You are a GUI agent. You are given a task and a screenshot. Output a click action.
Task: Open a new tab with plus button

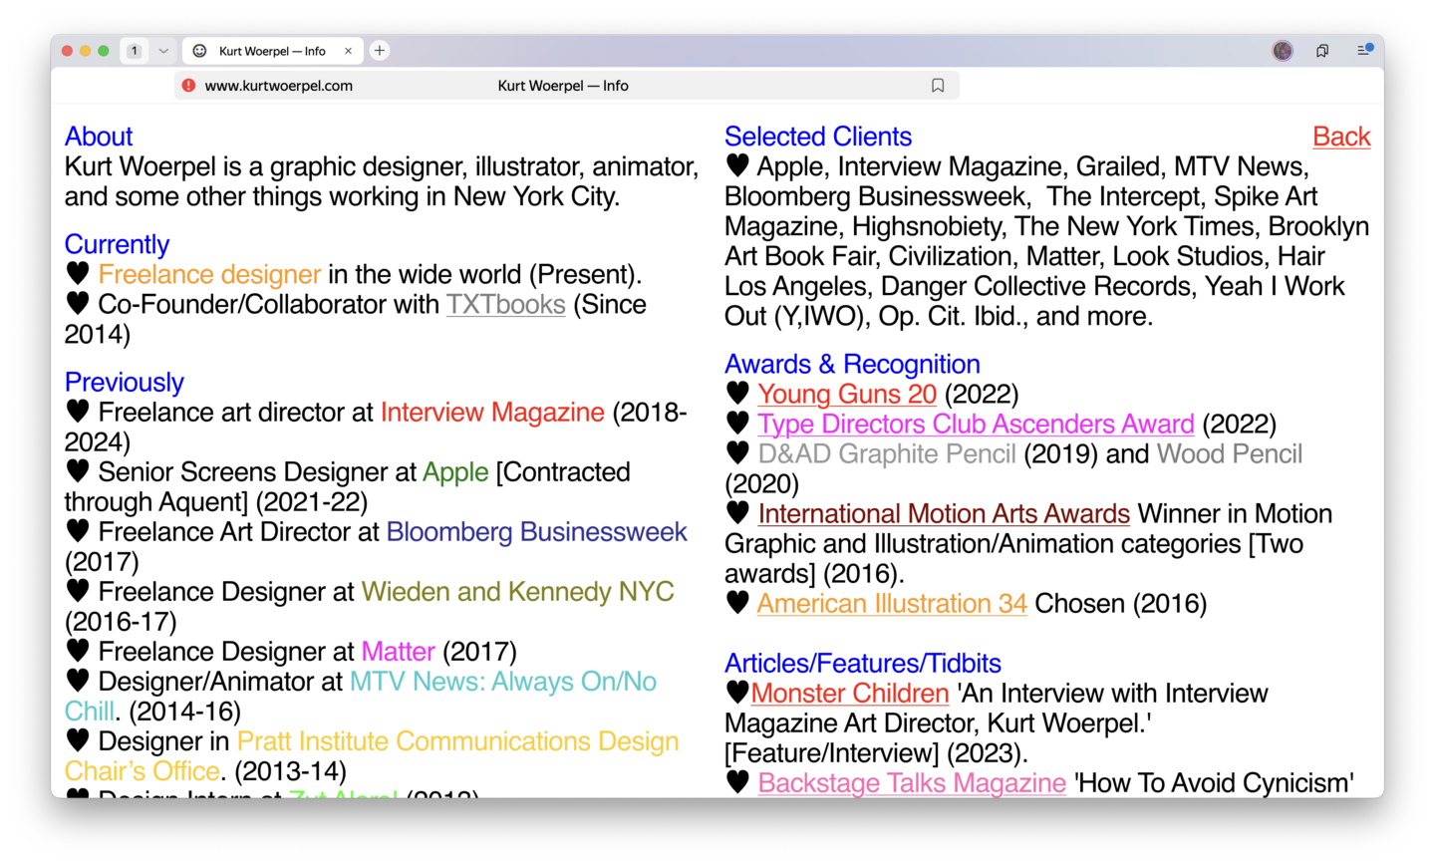[x=380, y=51]
